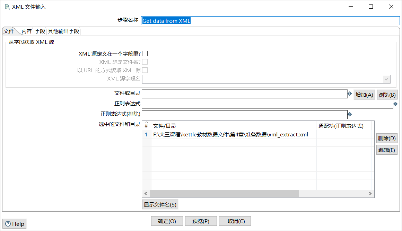Click the 文件或目录 input field
Screen dimensions: 402x231
[x=245, y=94]
